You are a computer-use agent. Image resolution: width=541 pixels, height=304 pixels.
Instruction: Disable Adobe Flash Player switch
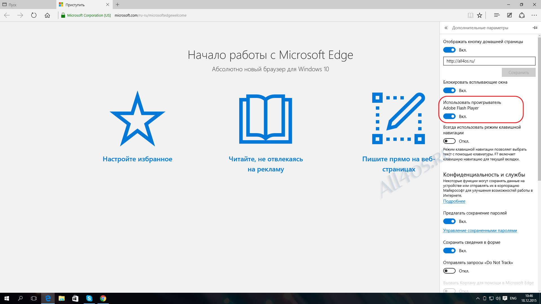point(449,117)
